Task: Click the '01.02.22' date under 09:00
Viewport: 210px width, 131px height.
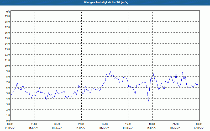Action: click(81, 128)
